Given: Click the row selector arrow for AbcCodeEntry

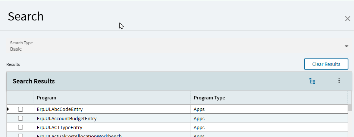Looking at the screenshot, I should click(8, 109).
